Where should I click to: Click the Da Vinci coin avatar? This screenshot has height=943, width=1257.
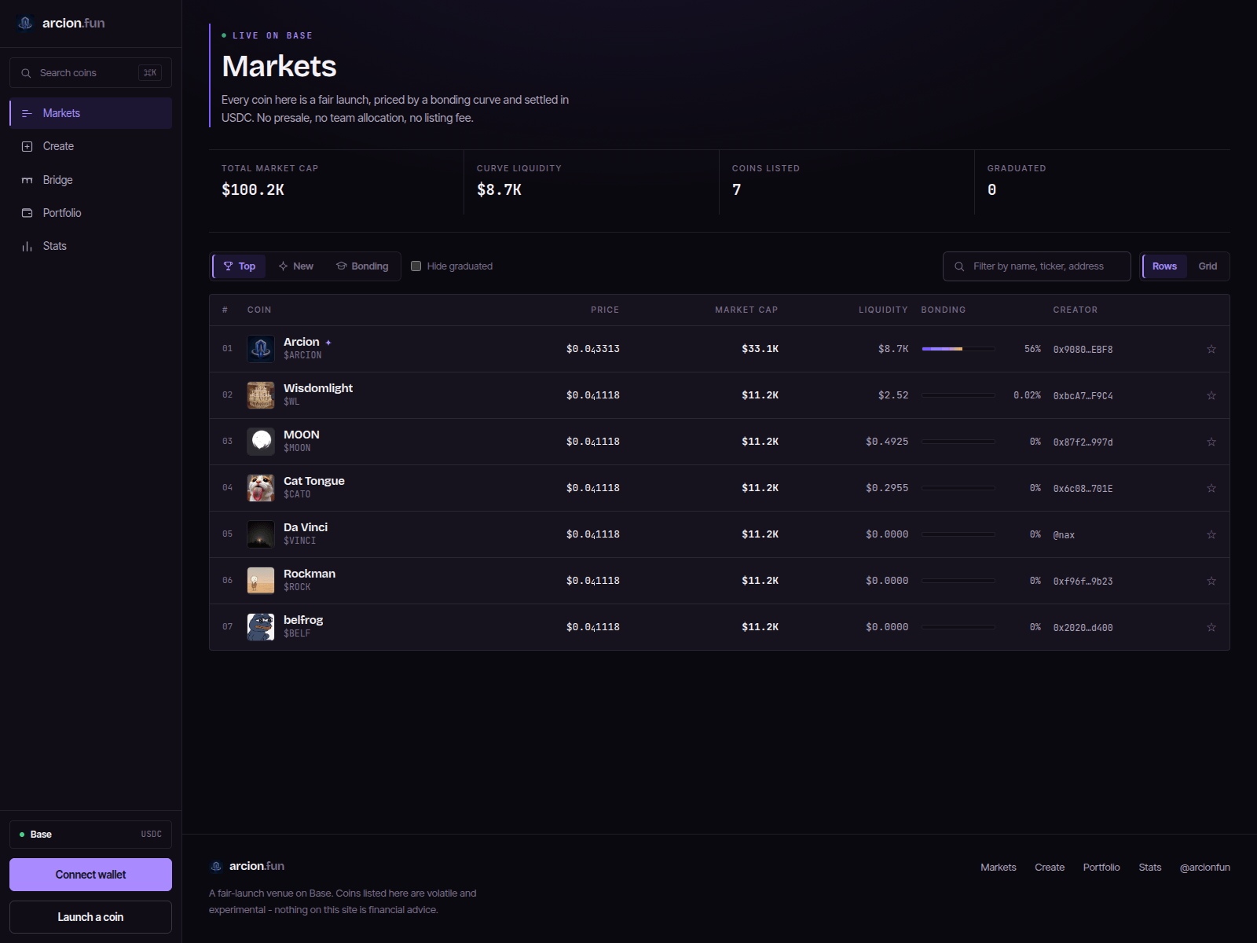[261, 534]
